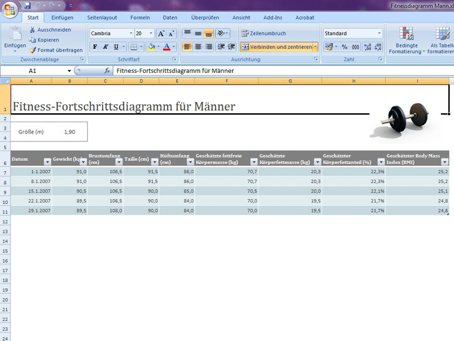Open Geschätzter Body Mass Index filter
This screenshot has width=454, height=341.
click(x=445, y=162)
